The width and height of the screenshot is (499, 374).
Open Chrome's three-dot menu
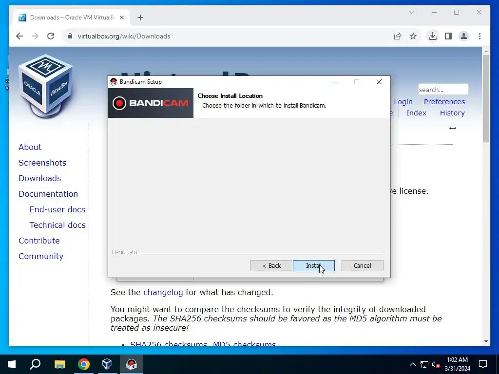480,36
